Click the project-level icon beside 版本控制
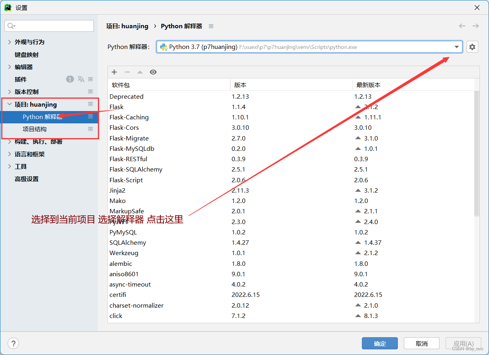This screenshot has height=355, width=489. coord(90,92)
